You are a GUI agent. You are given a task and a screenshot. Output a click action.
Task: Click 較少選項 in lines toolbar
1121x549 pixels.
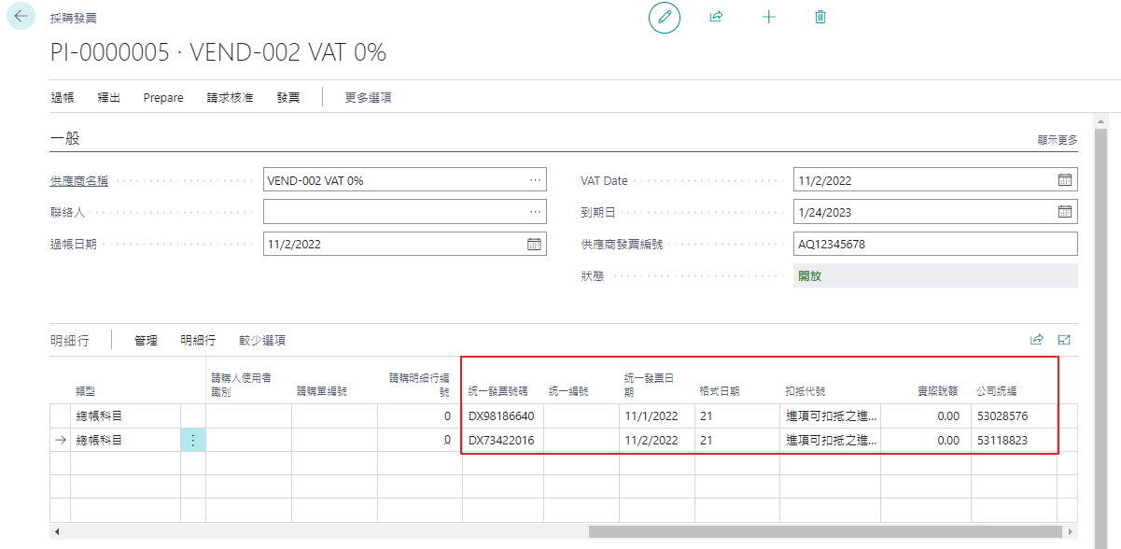click(x=262, y=341)
